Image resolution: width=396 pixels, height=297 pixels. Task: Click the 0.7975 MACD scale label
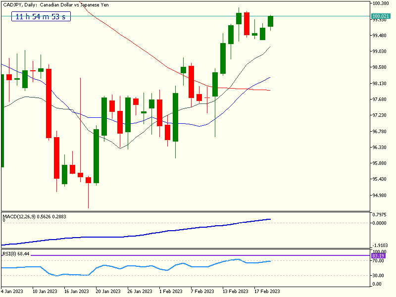click(380, 214)
